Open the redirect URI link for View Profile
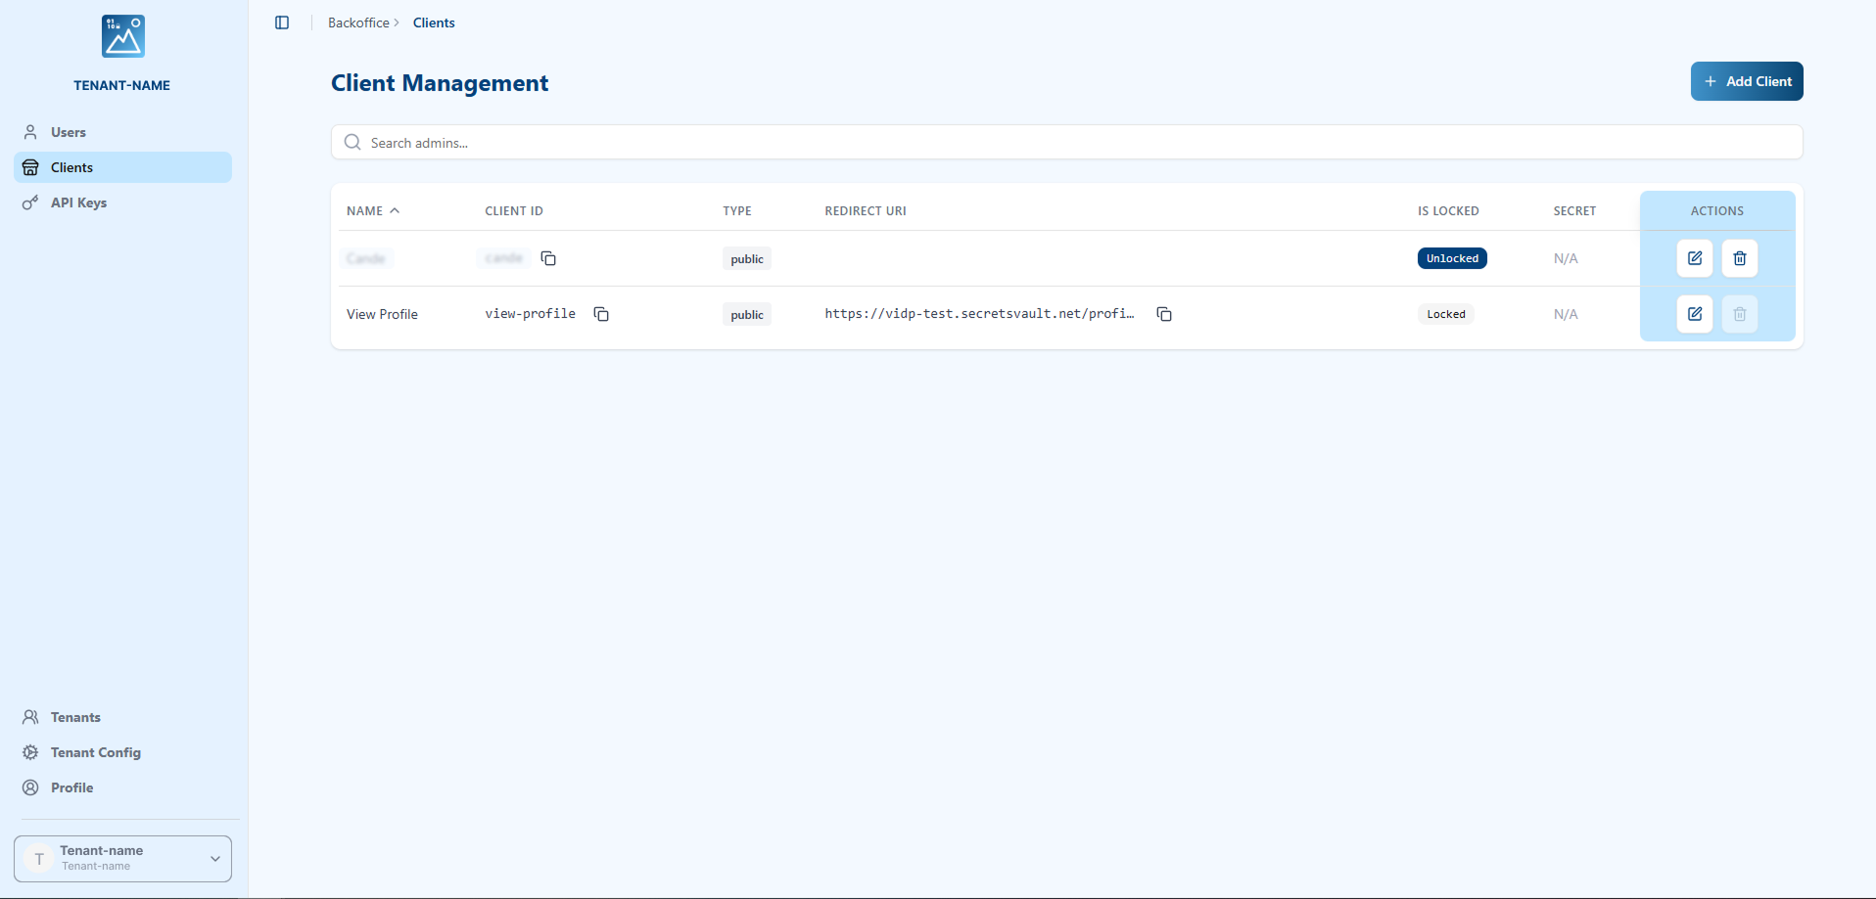 click(x=979, y=314)
